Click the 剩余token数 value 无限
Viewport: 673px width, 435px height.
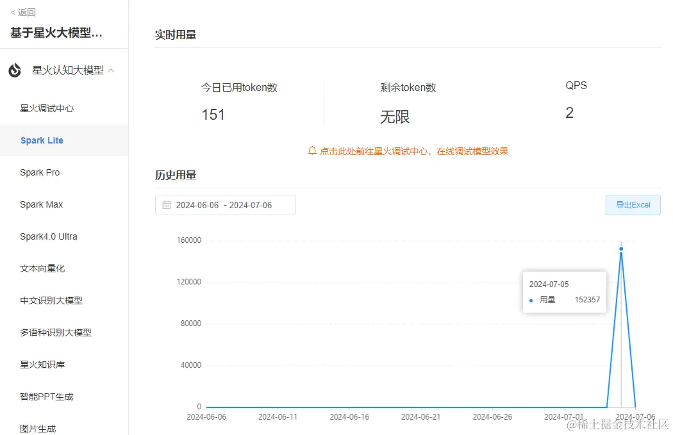(x=395, y=117)
